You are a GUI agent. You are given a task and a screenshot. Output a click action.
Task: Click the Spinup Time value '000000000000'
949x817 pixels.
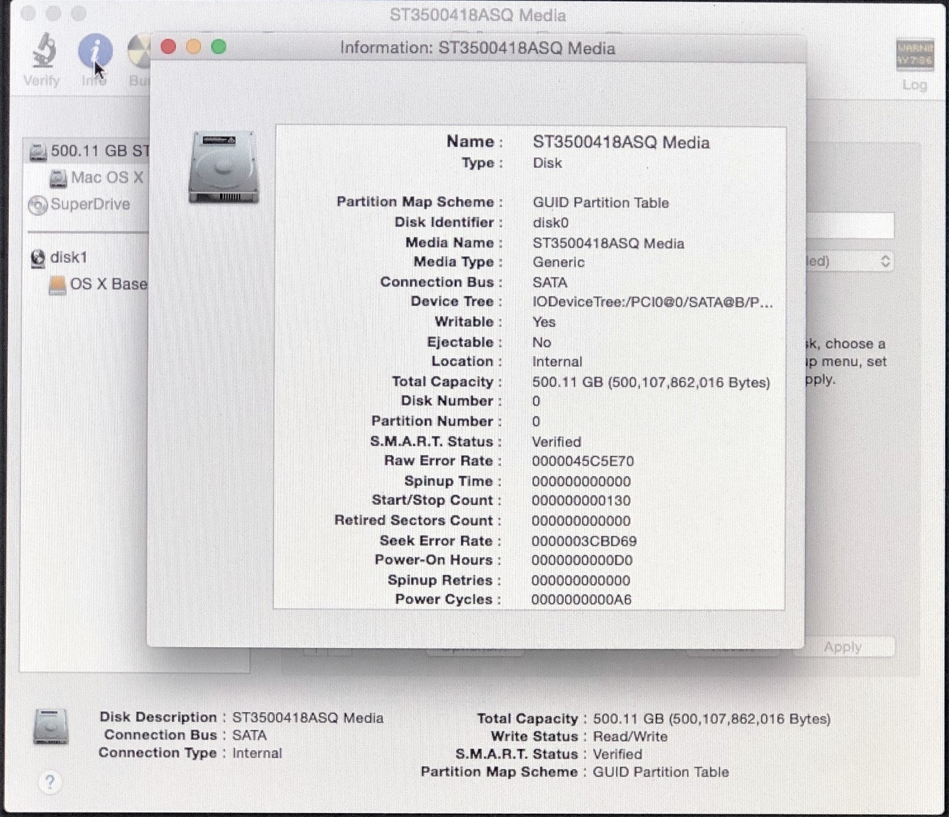[581, 482]
